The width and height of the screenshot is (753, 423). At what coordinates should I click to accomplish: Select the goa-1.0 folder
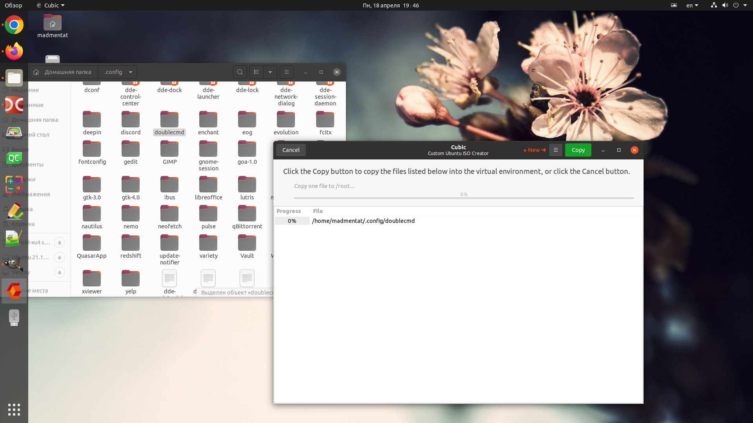tap(247, 153)
